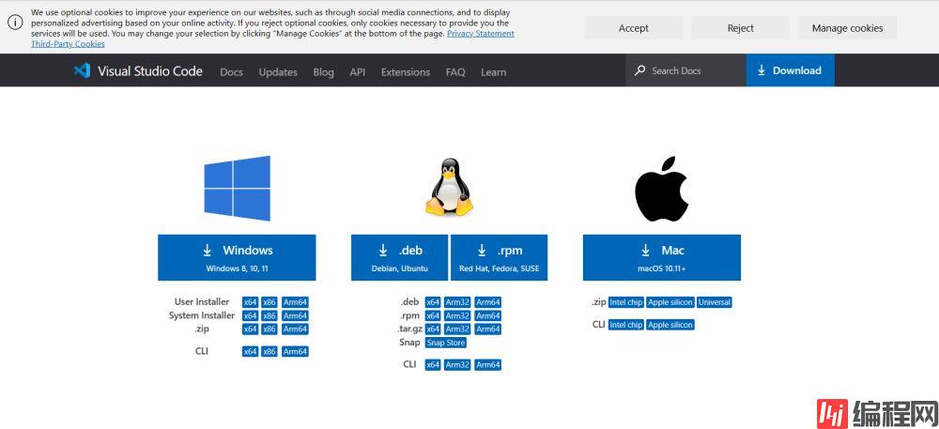Click the Linux Tux penguin icon
939x429 pixels.
coord(449,188)
